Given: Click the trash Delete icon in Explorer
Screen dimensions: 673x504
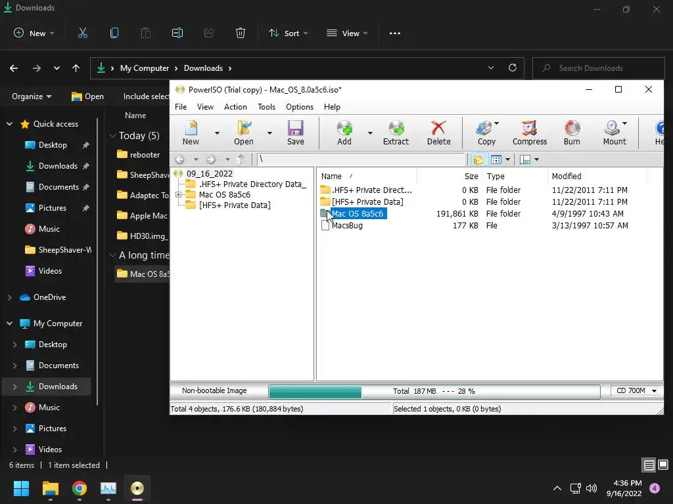Looking at the screenshot, I should 241,33.
